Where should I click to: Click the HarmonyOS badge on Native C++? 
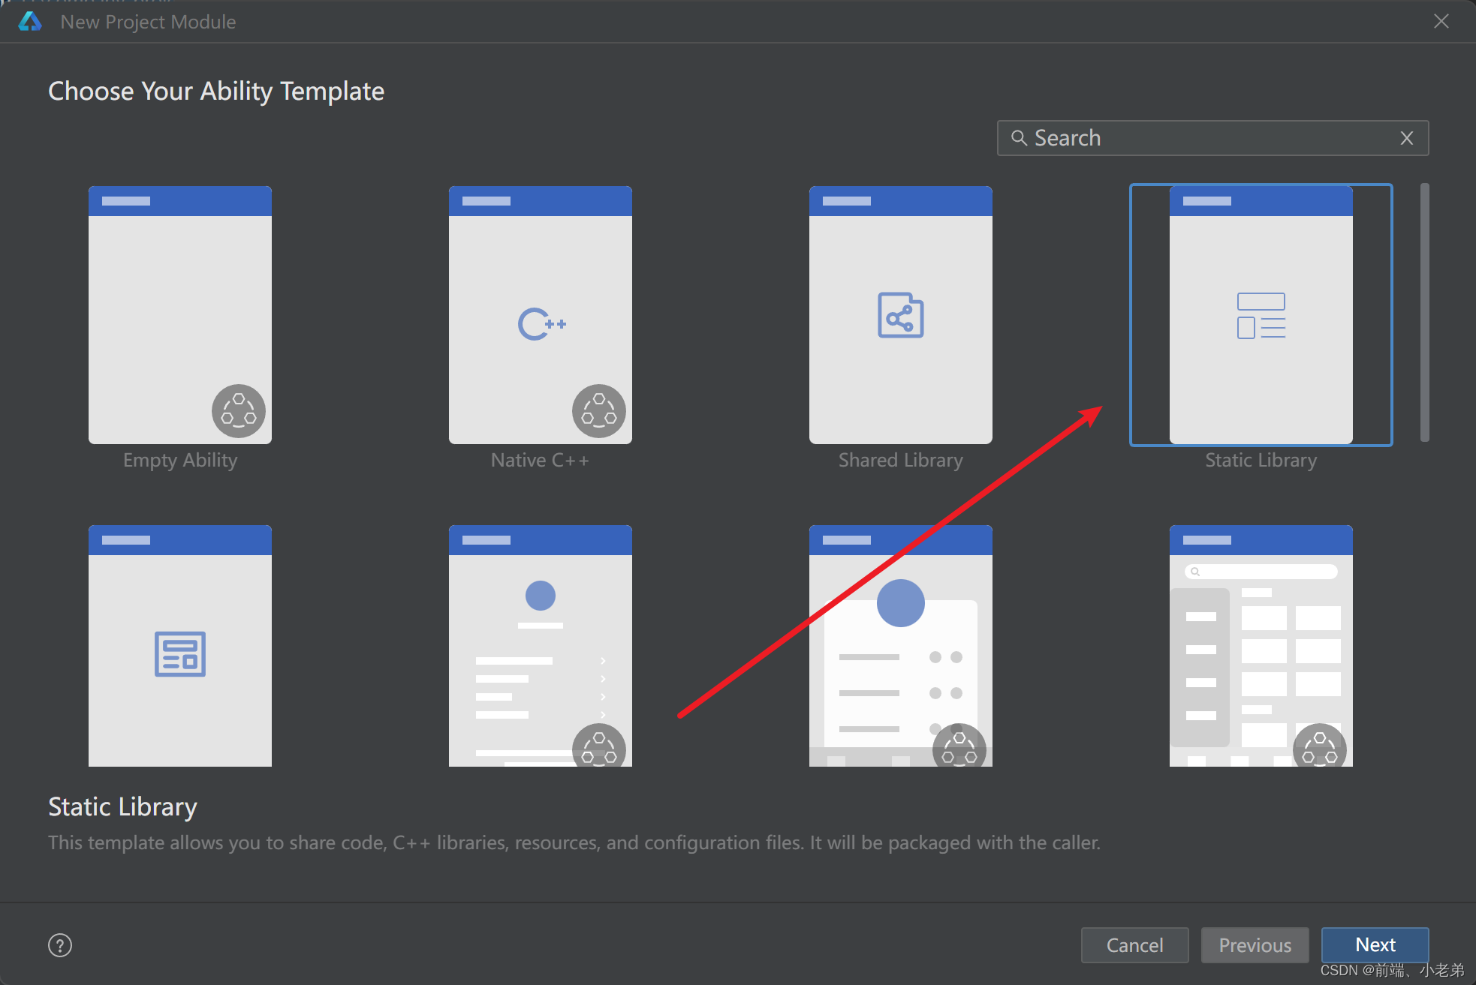coord(598,411)
